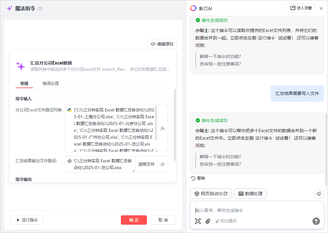Viewport: 328px width, 233px height.
Task: Open 数据处理 shortcut
Action: coord(250,194)
